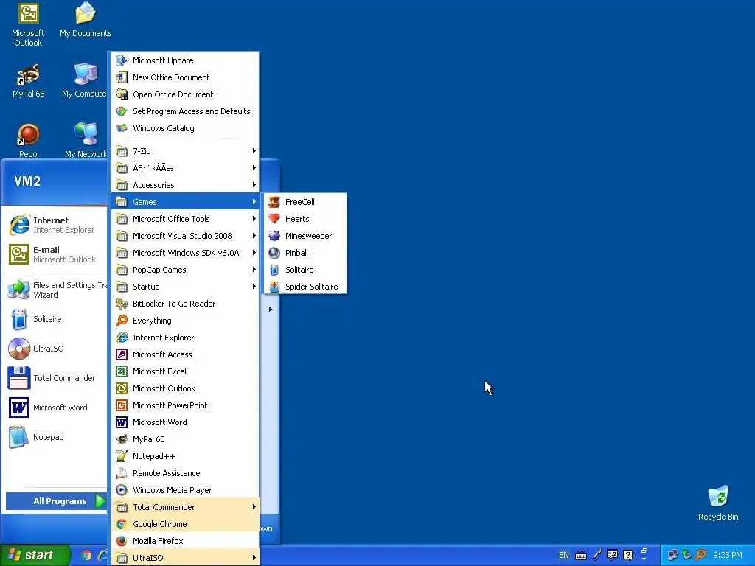Expand Microsoft Office Tools submenu arrow
This screenshot has height=566, width=755.
[254, 219]
